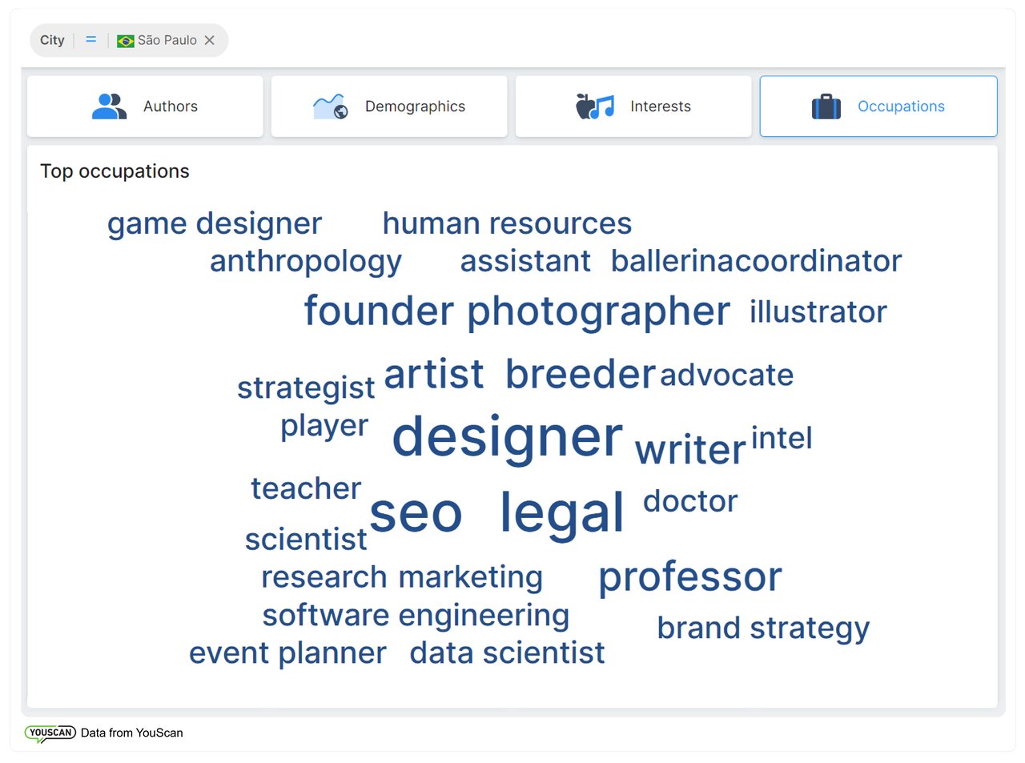The image size is (1025, 763).
Task: Click the 'Data from YouScan' attribution text
Action: (132, 733)
